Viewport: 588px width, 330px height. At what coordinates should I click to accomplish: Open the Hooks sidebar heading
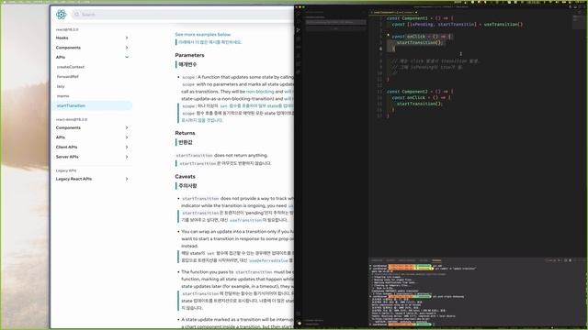pos(62,38)
